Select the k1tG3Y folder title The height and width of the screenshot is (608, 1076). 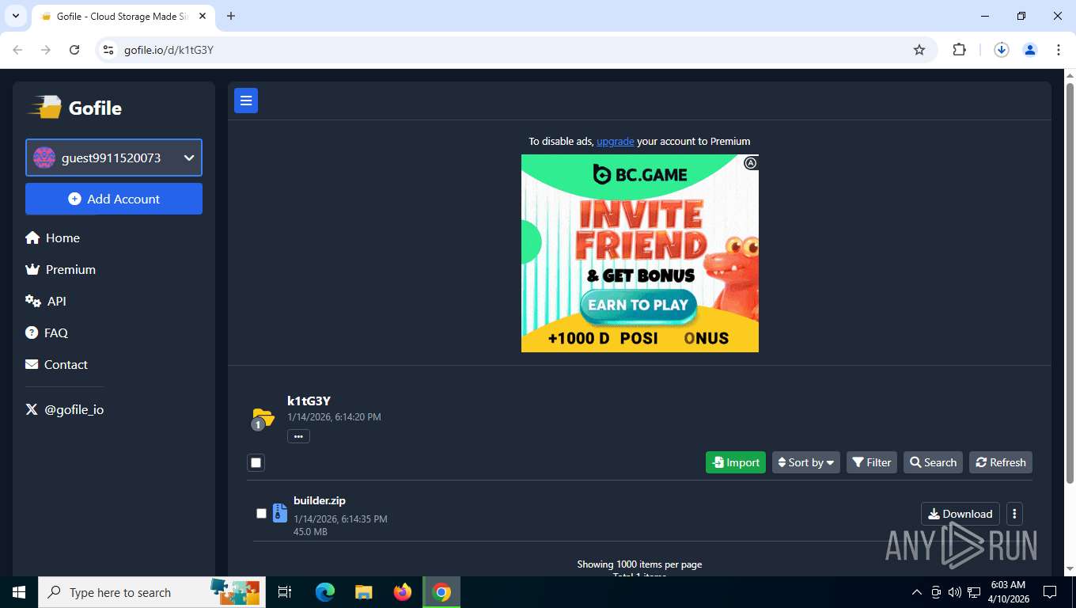pos(309,401)
